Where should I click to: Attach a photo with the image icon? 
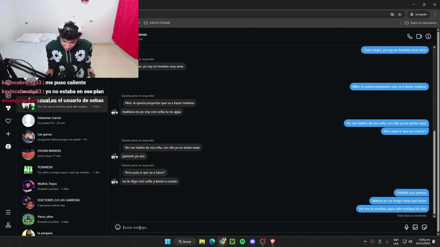pos(415,227)
